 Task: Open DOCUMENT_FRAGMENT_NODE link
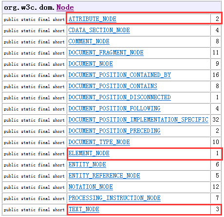[106, 53]
